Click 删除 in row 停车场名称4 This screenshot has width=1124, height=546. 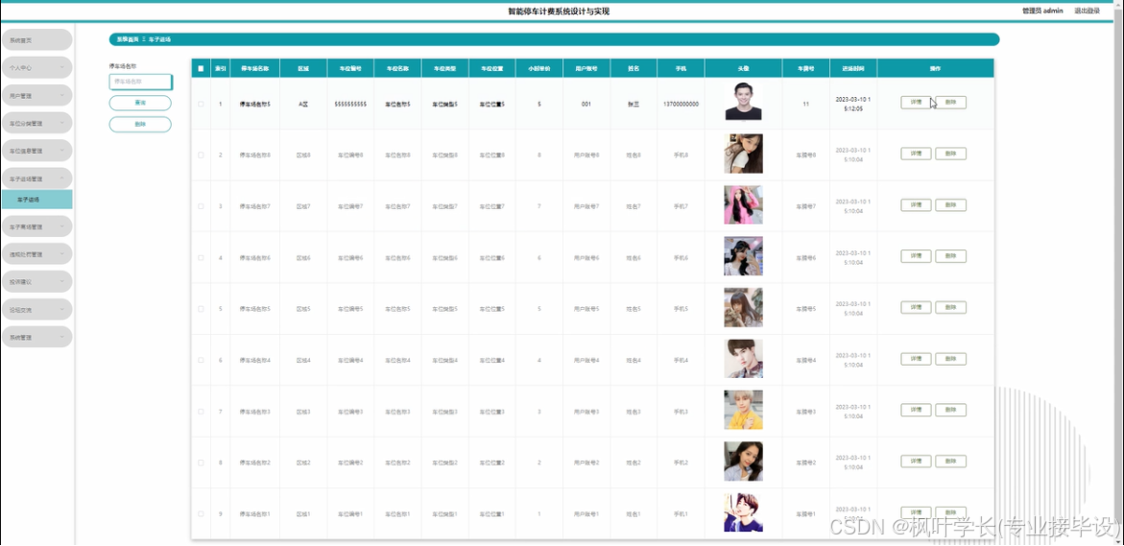[x=950, y=358]
